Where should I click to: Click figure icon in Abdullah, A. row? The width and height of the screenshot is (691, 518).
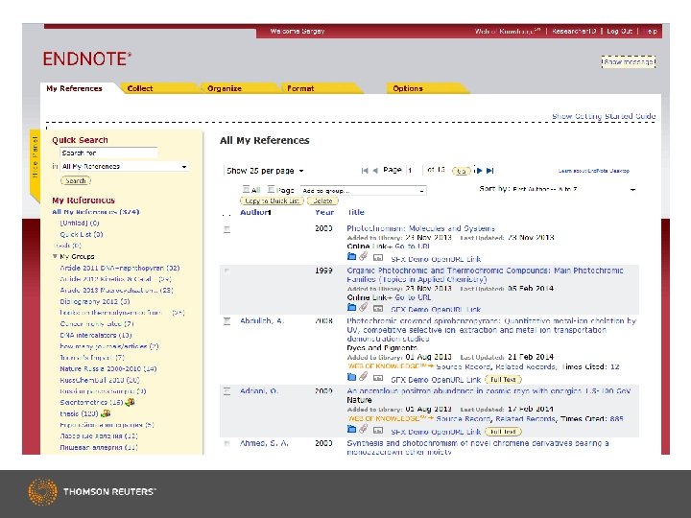pyautogui.click(x=378, y=378)
